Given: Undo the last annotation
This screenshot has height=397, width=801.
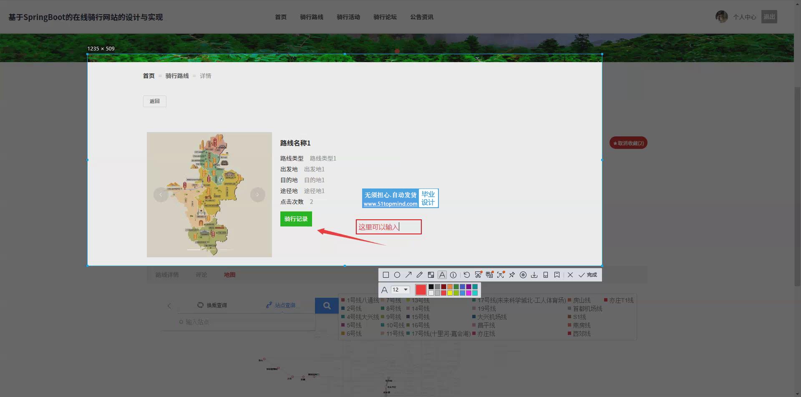Looking at the screenshot, I should [x=467, y=275].
